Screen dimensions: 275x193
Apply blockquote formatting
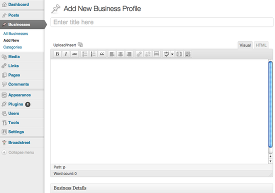coord(102,54)
